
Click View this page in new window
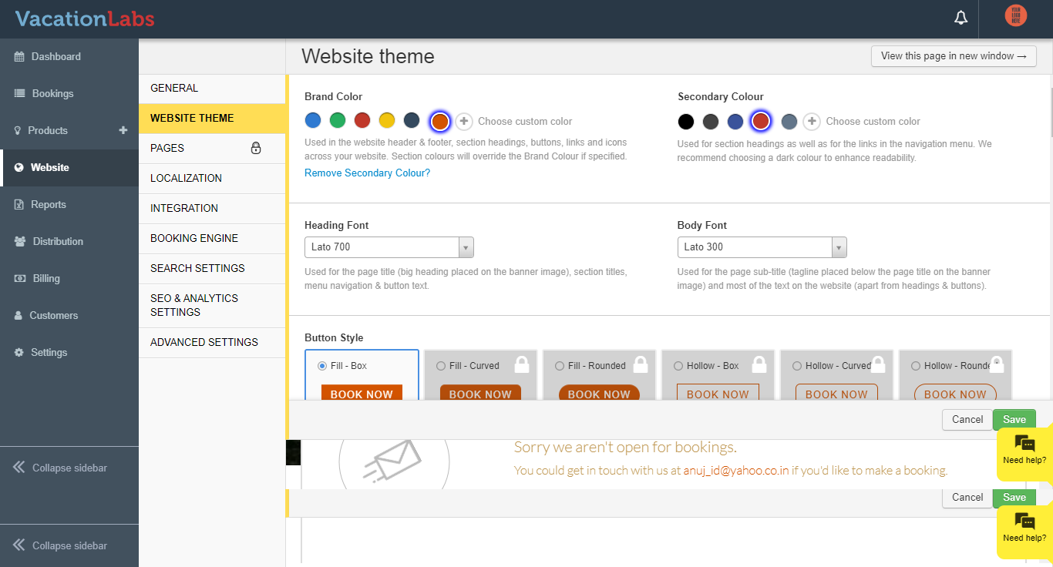point(953,56)
